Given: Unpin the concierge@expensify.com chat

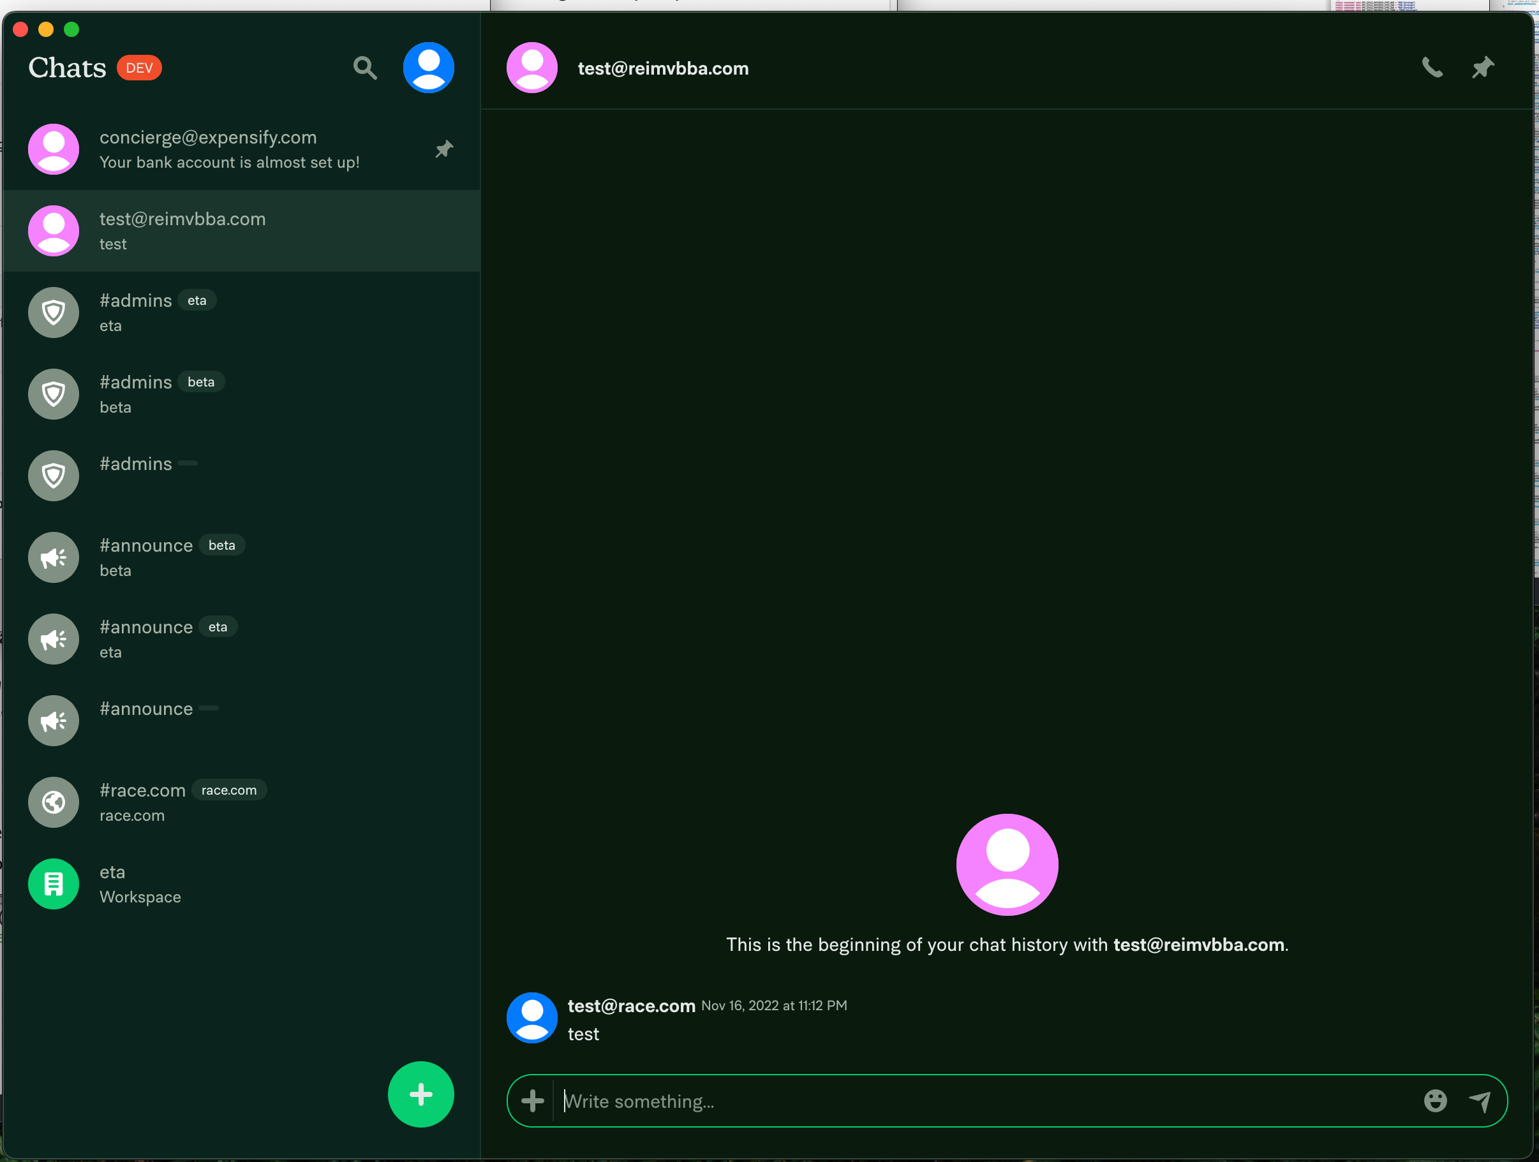Looking at the screenshot, I should coord(444,149).
